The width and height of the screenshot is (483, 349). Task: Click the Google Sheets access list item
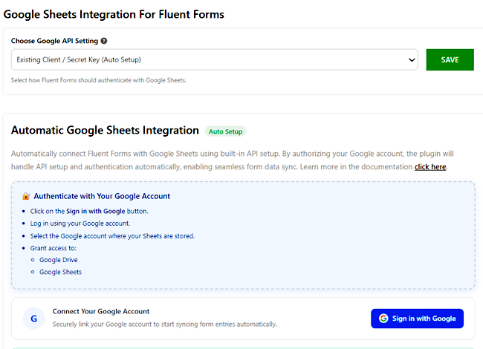click(60, 272)
